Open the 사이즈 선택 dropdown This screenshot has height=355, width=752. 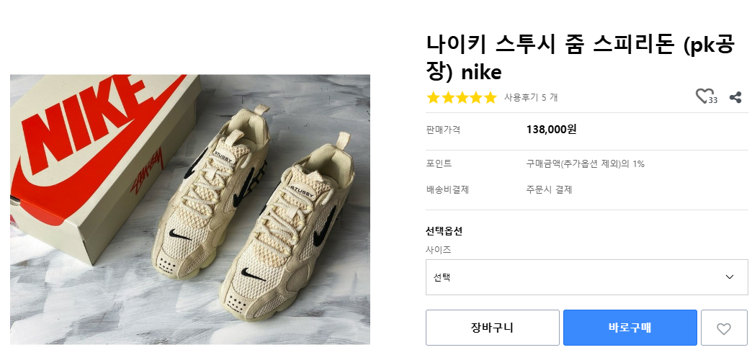coord(576,277)
